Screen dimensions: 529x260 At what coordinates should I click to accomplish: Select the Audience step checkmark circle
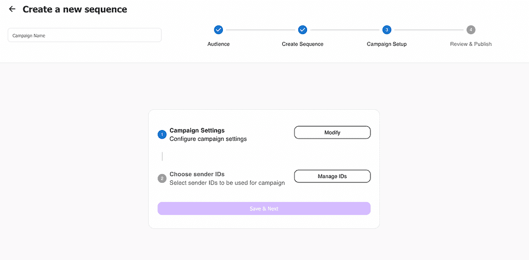tap(219, 30)
